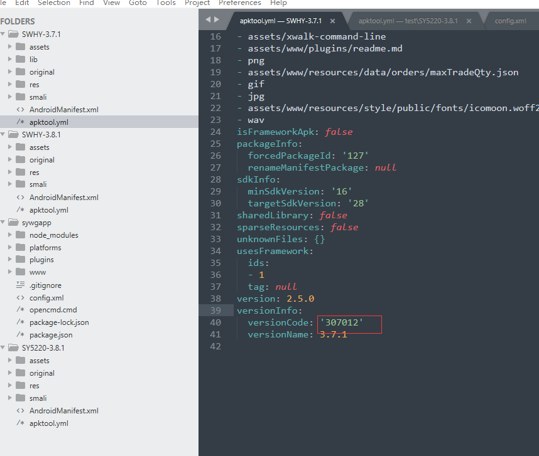Switch to apktool.yml — test\SY5220-3.8.1 tab
Image resolution: width=539 pixels, height=456 pixels.
(408, 21)
